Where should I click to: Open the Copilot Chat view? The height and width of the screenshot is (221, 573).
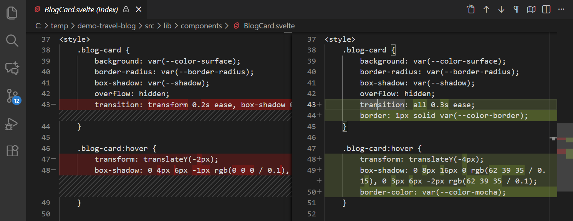point(12,68)
